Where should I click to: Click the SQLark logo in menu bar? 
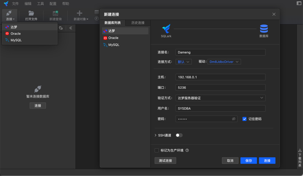pos(6,3)
